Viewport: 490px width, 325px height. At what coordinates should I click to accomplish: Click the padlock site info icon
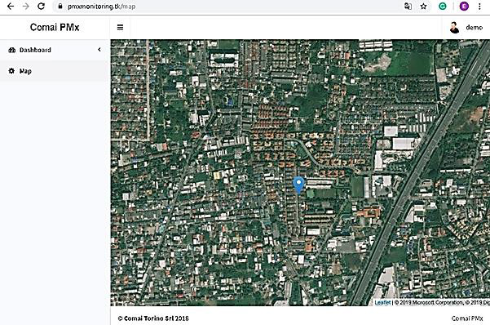tap(60, 7)
